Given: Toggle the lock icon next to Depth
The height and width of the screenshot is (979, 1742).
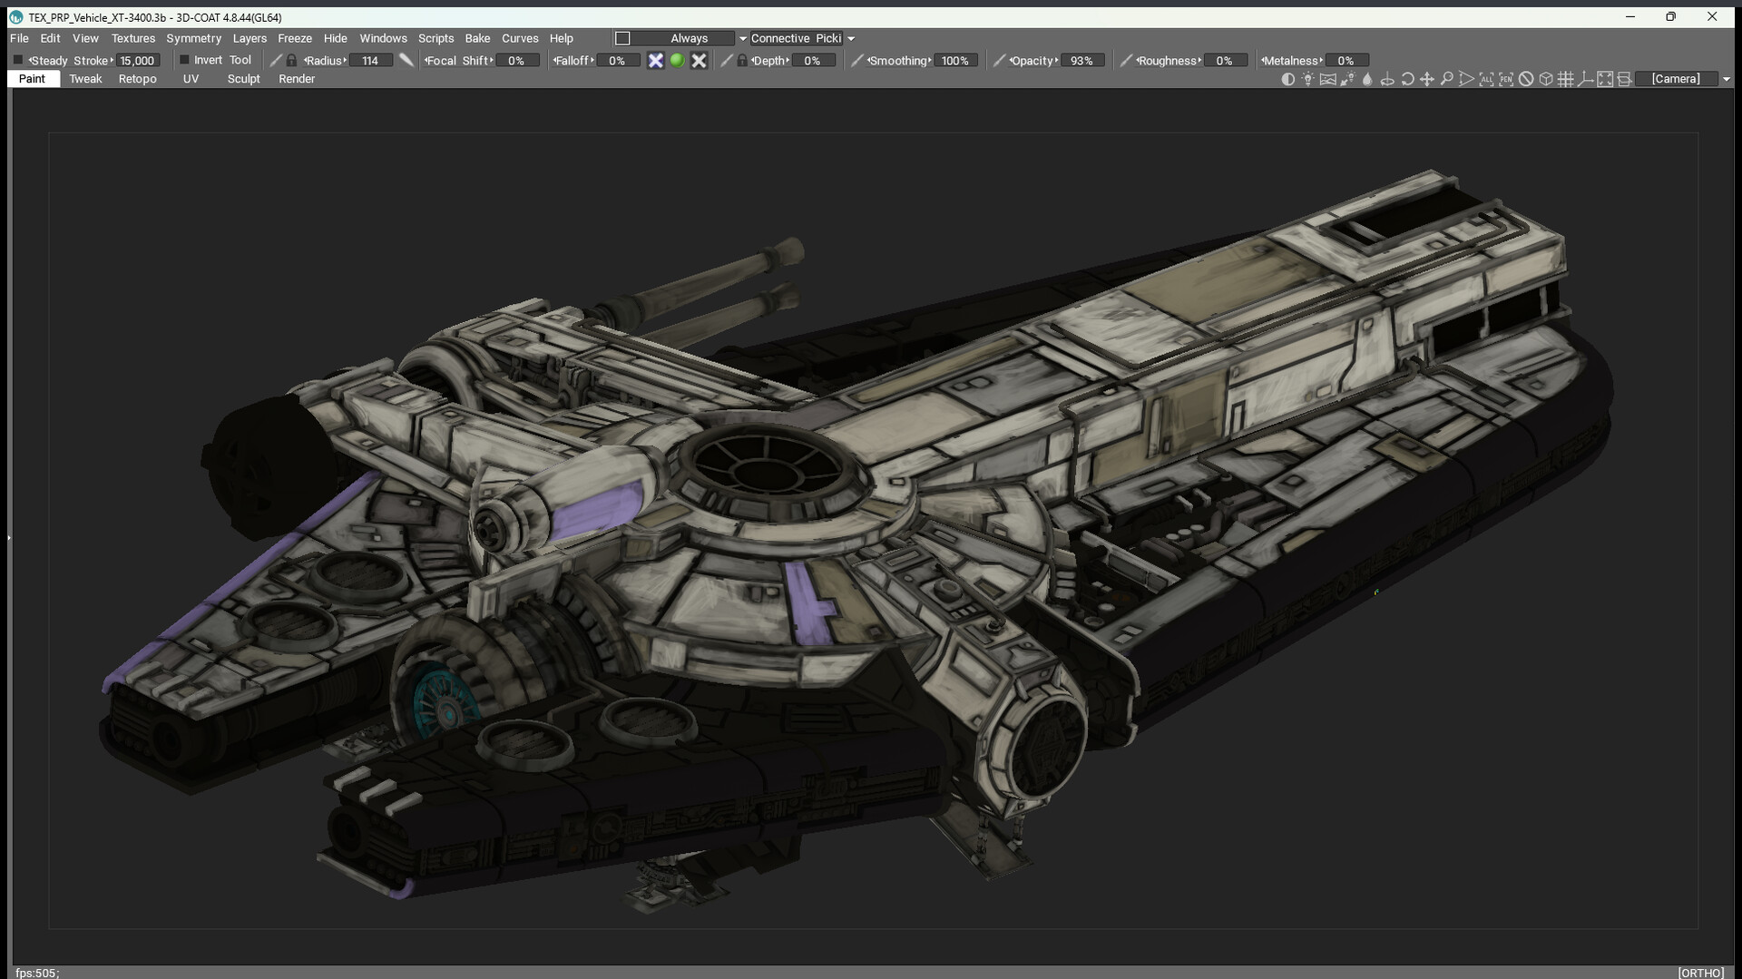Looking at the screenshot, I should (x=742, y=61).
